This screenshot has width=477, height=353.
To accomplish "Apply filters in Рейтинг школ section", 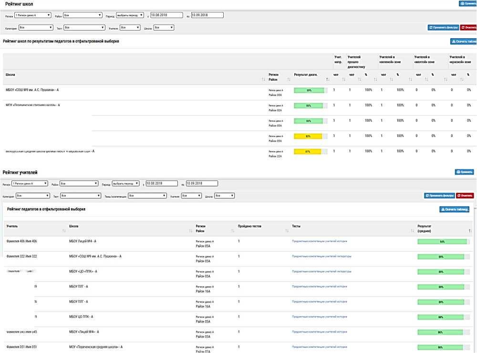I will (443, 28).
